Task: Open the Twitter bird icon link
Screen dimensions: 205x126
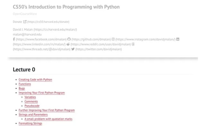Action: click(73, 49)
